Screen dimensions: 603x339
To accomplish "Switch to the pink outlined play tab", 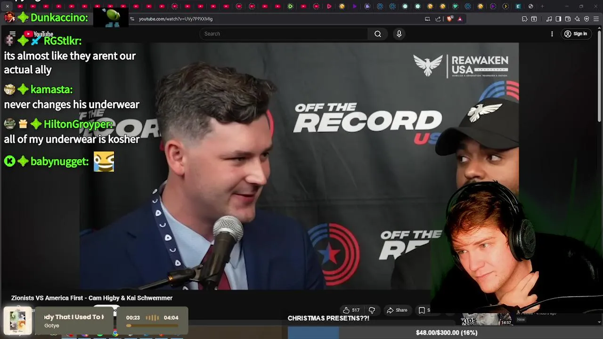I will (x=329, y=6).
